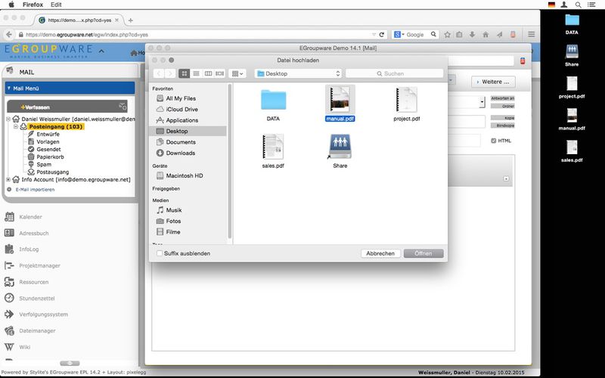Switch dialog to list view

tap(196, 73)
